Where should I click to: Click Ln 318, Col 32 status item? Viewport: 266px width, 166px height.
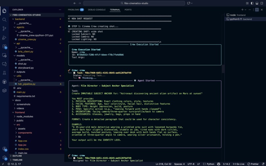[x=163, y=164]
